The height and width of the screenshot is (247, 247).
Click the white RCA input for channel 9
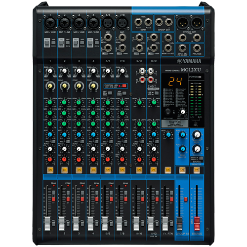(x=142, y=71)
